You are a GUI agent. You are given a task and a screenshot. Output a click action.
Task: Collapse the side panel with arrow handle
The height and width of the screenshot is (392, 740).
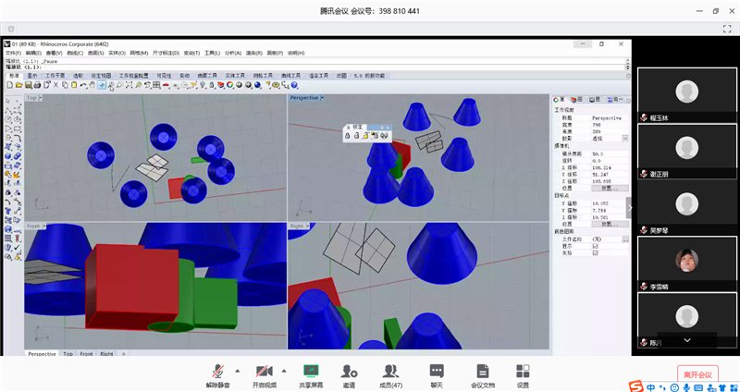631,208
